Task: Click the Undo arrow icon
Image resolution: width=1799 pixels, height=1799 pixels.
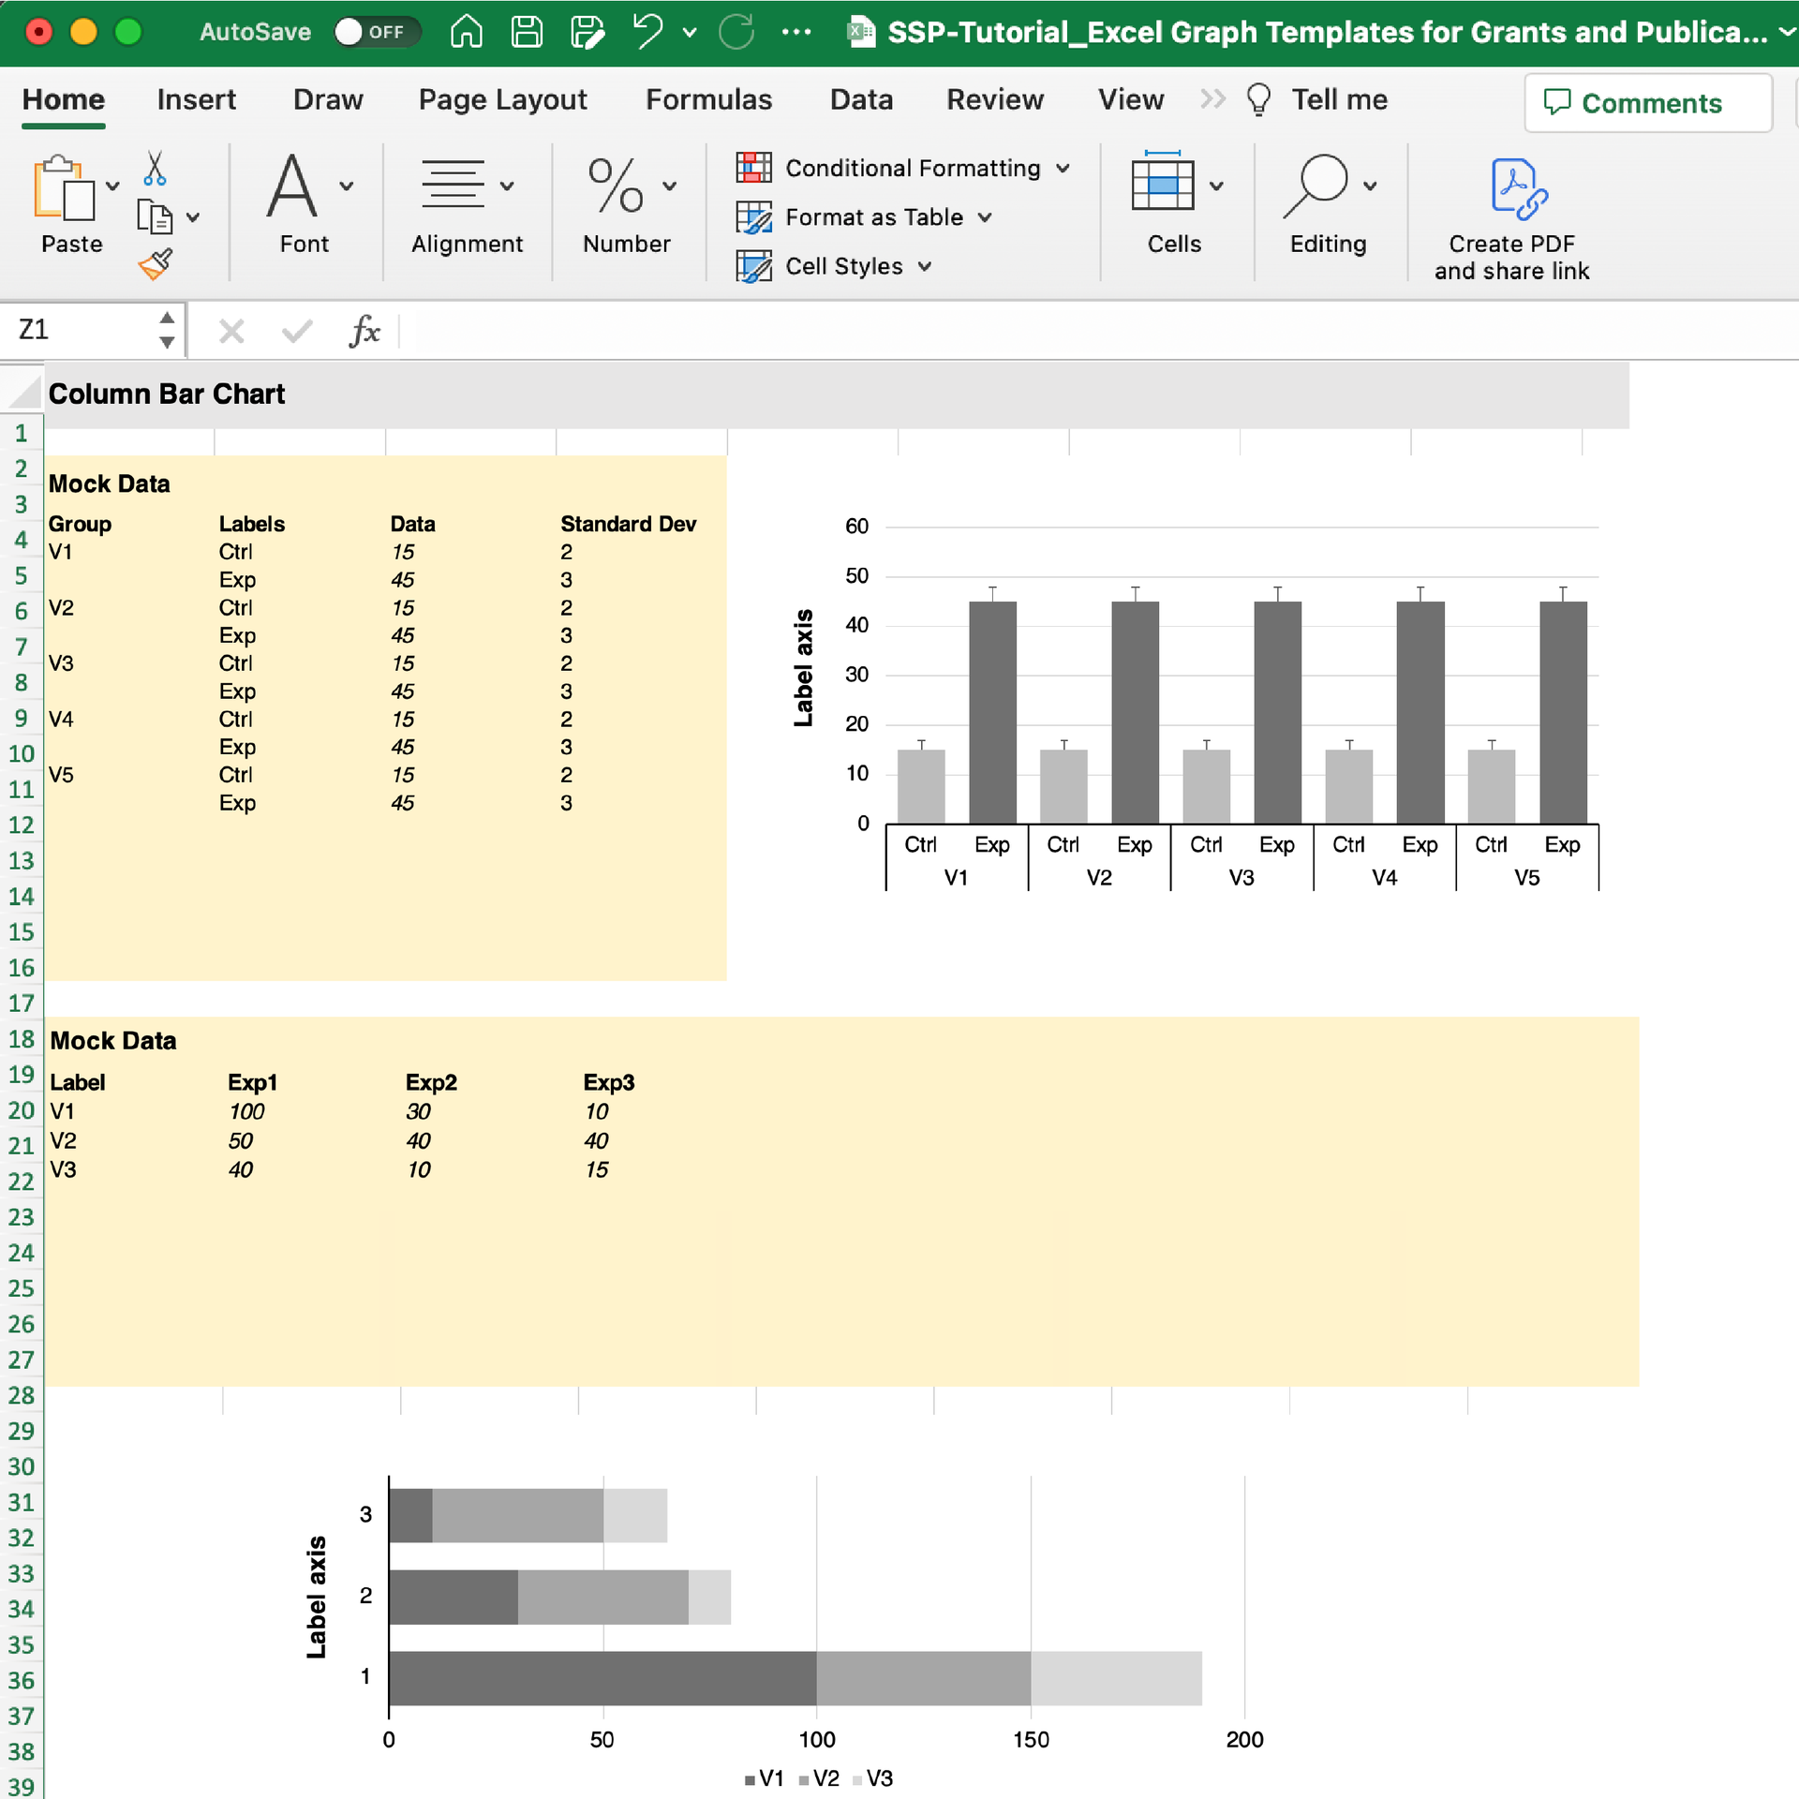Action: tap(647, 32)
